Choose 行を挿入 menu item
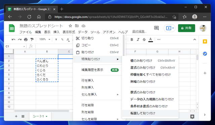Viewport: 215px width, 125px height. pos(98,80)
